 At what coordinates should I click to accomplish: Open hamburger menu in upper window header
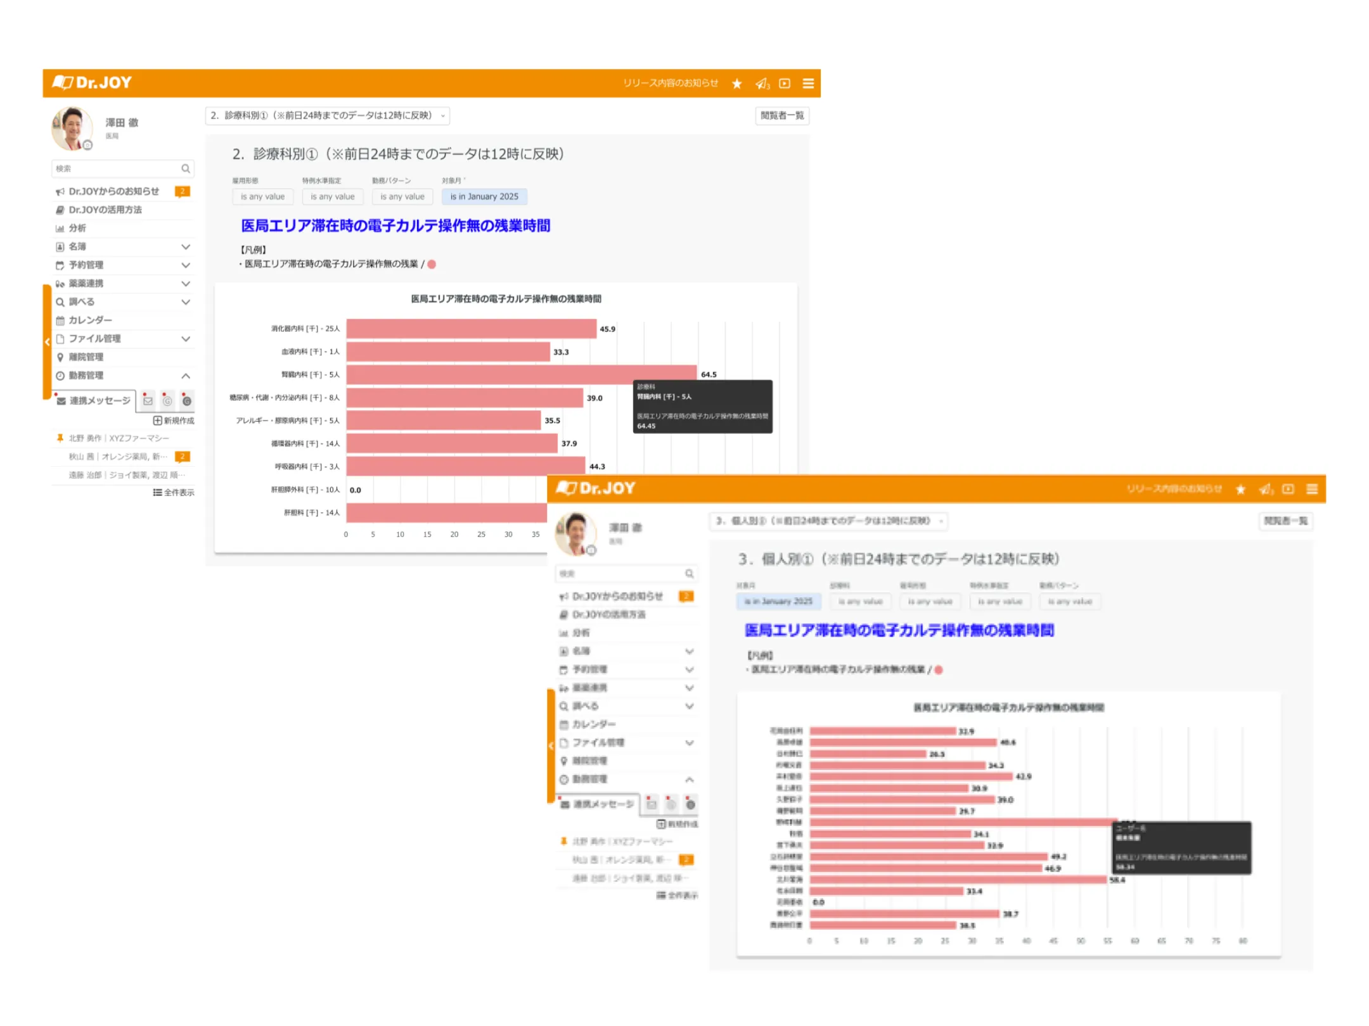[x=808, y=84]
